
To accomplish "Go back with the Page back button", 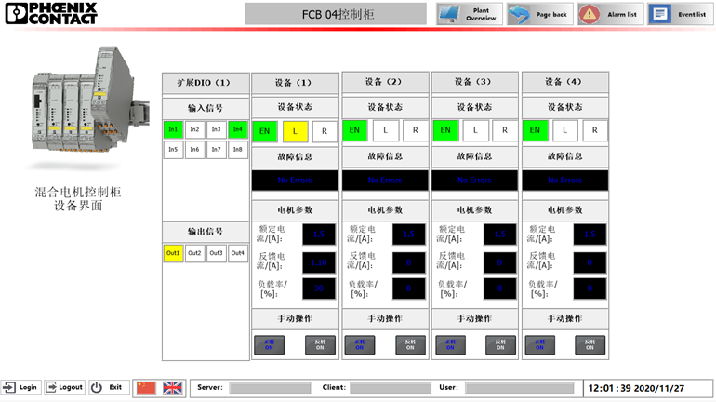I will (538, 14).
